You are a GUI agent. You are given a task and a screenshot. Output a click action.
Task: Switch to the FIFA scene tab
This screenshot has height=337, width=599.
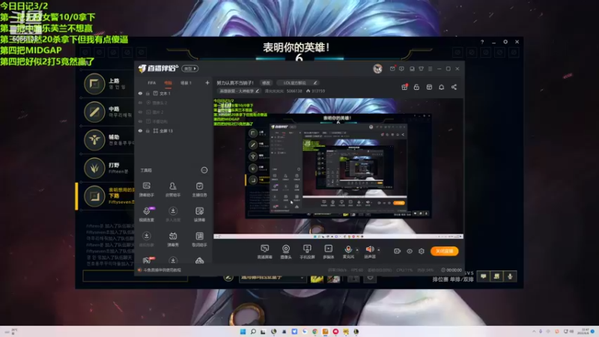pyautogui.click(x=152, y=83)
